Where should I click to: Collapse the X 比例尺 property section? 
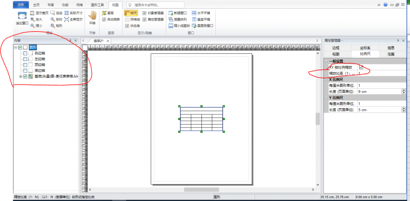tap(326, 79)
